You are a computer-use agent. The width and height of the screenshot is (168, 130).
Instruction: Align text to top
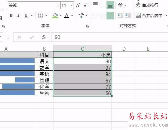tap(95, 4)
